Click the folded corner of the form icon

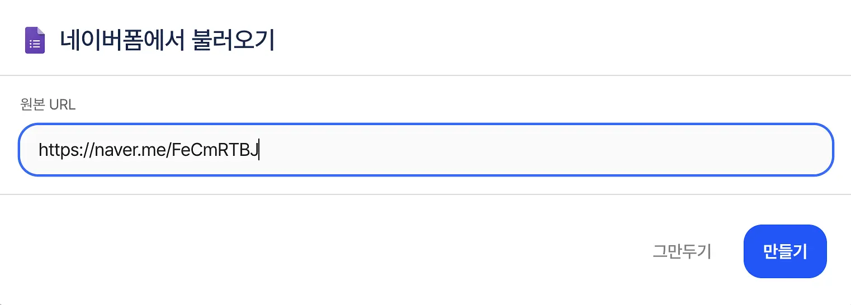(x=41, y=31)
